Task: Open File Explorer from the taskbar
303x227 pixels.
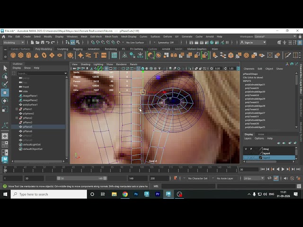Action: coord(114,194)
